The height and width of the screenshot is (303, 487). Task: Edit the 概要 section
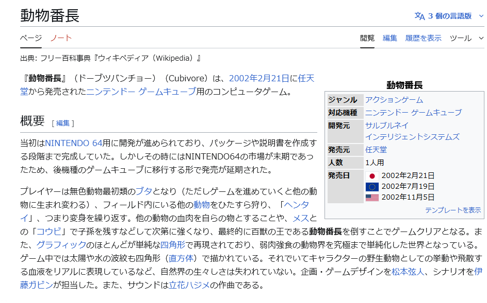pos(63,123)
